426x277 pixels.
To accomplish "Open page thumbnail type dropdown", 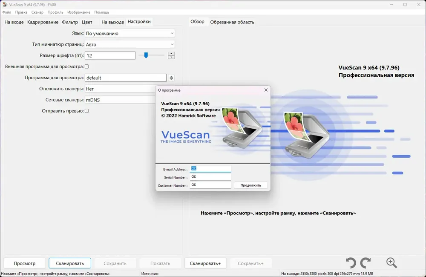I will (130, 44).
